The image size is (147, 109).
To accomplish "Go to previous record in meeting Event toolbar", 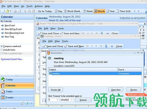I will click(x=92, y=46).
